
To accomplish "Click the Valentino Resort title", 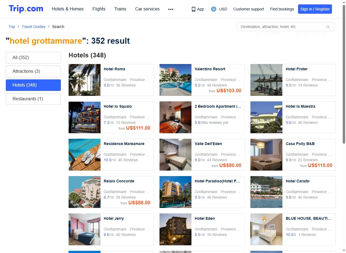I will pyautogui.click(x=210, y=69).
